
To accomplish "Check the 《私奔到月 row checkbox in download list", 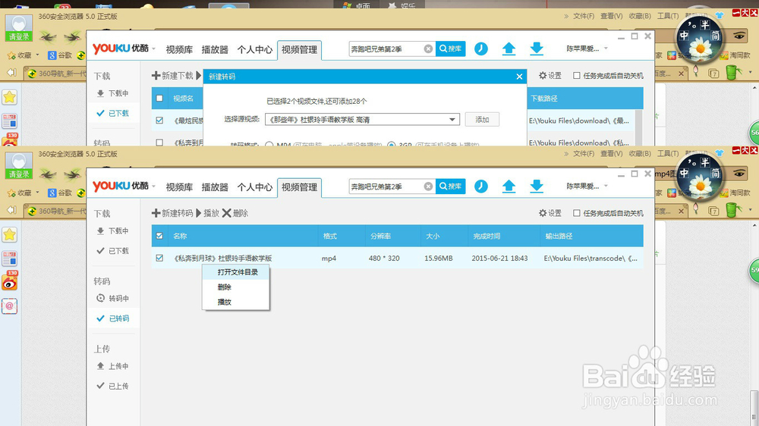I will [159, 143].
